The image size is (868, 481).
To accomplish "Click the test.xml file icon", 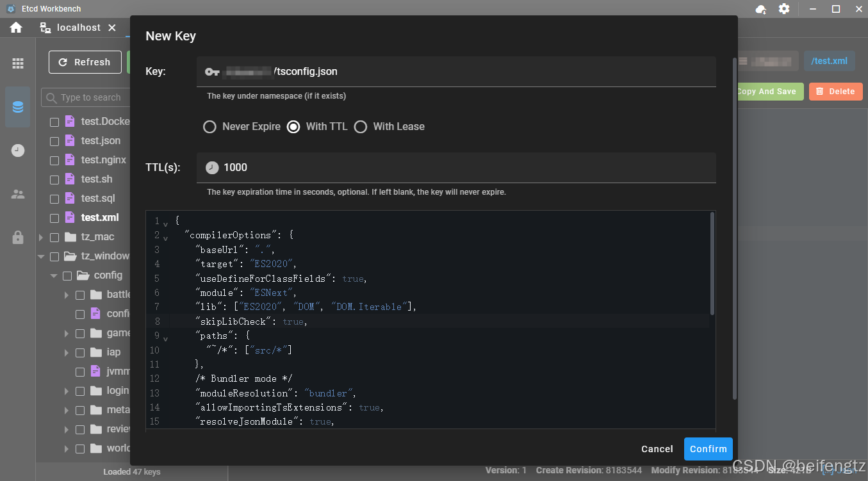I will [70, 217].
